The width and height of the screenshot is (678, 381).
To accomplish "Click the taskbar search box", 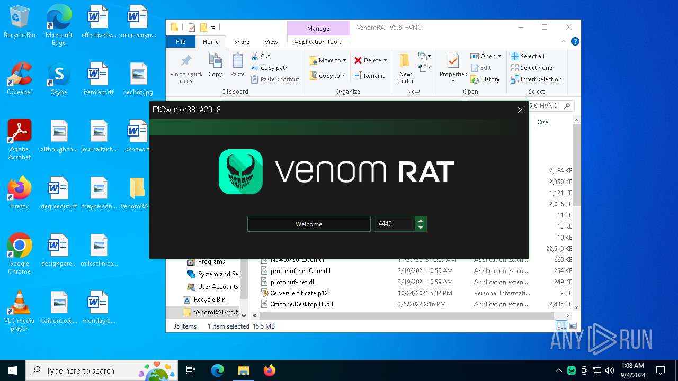I will 103,370.
